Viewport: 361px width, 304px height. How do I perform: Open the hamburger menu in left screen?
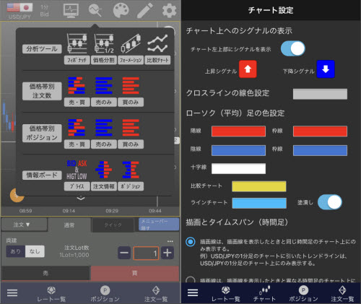click(x=12, y=293)
